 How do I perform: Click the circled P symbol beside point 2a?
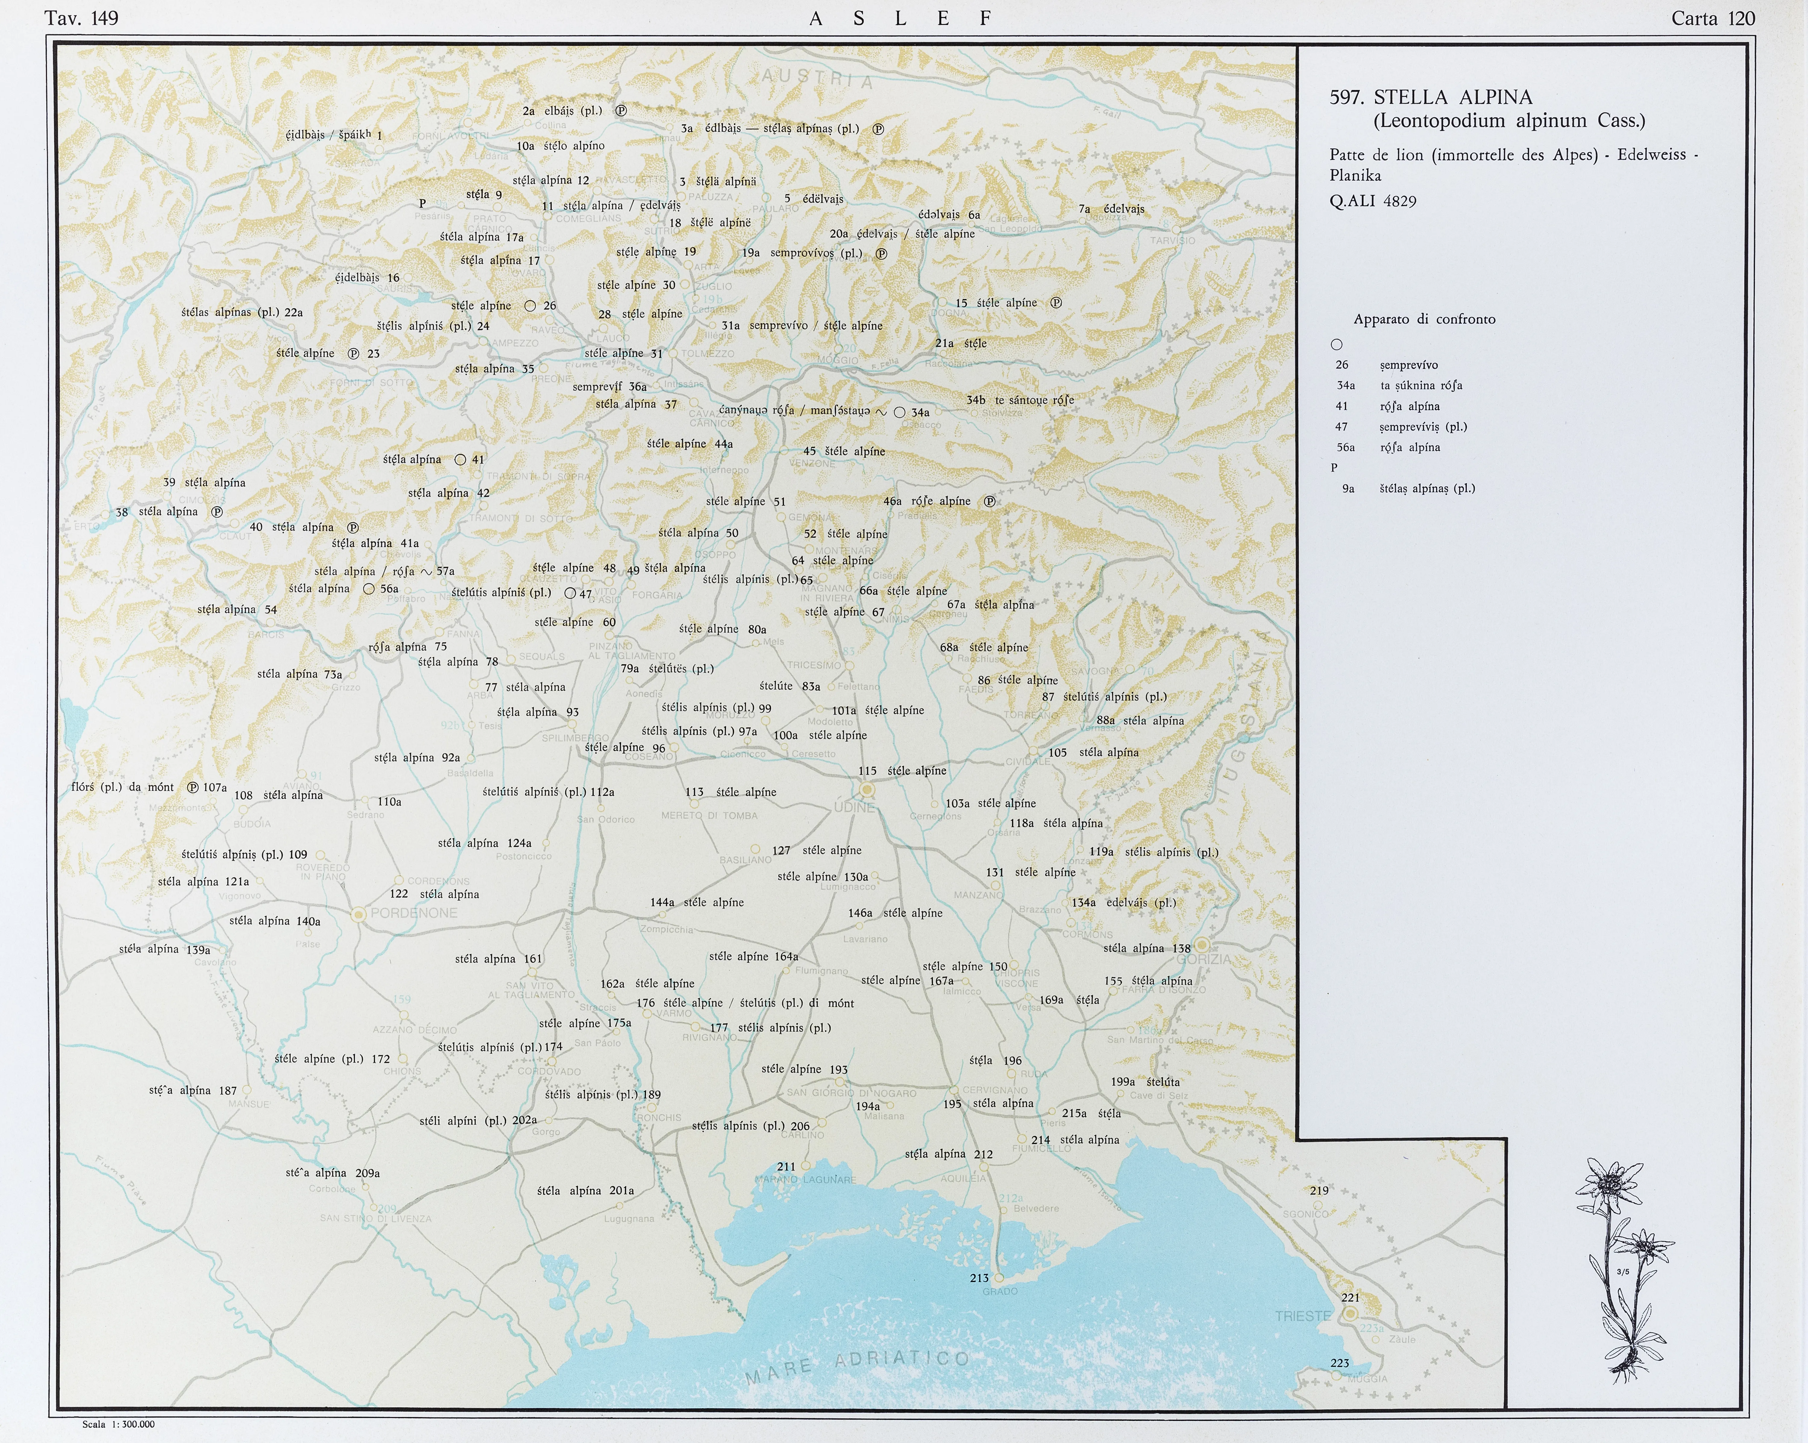621,111
